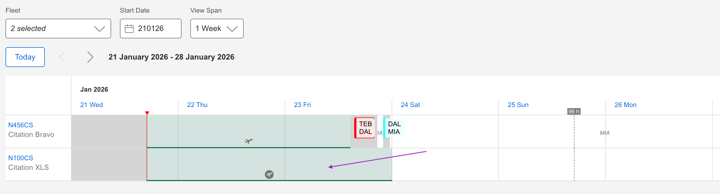Navigate back using the left chevron arrow
This screenshot has height=194, width=720.
[x=62, y=57]
